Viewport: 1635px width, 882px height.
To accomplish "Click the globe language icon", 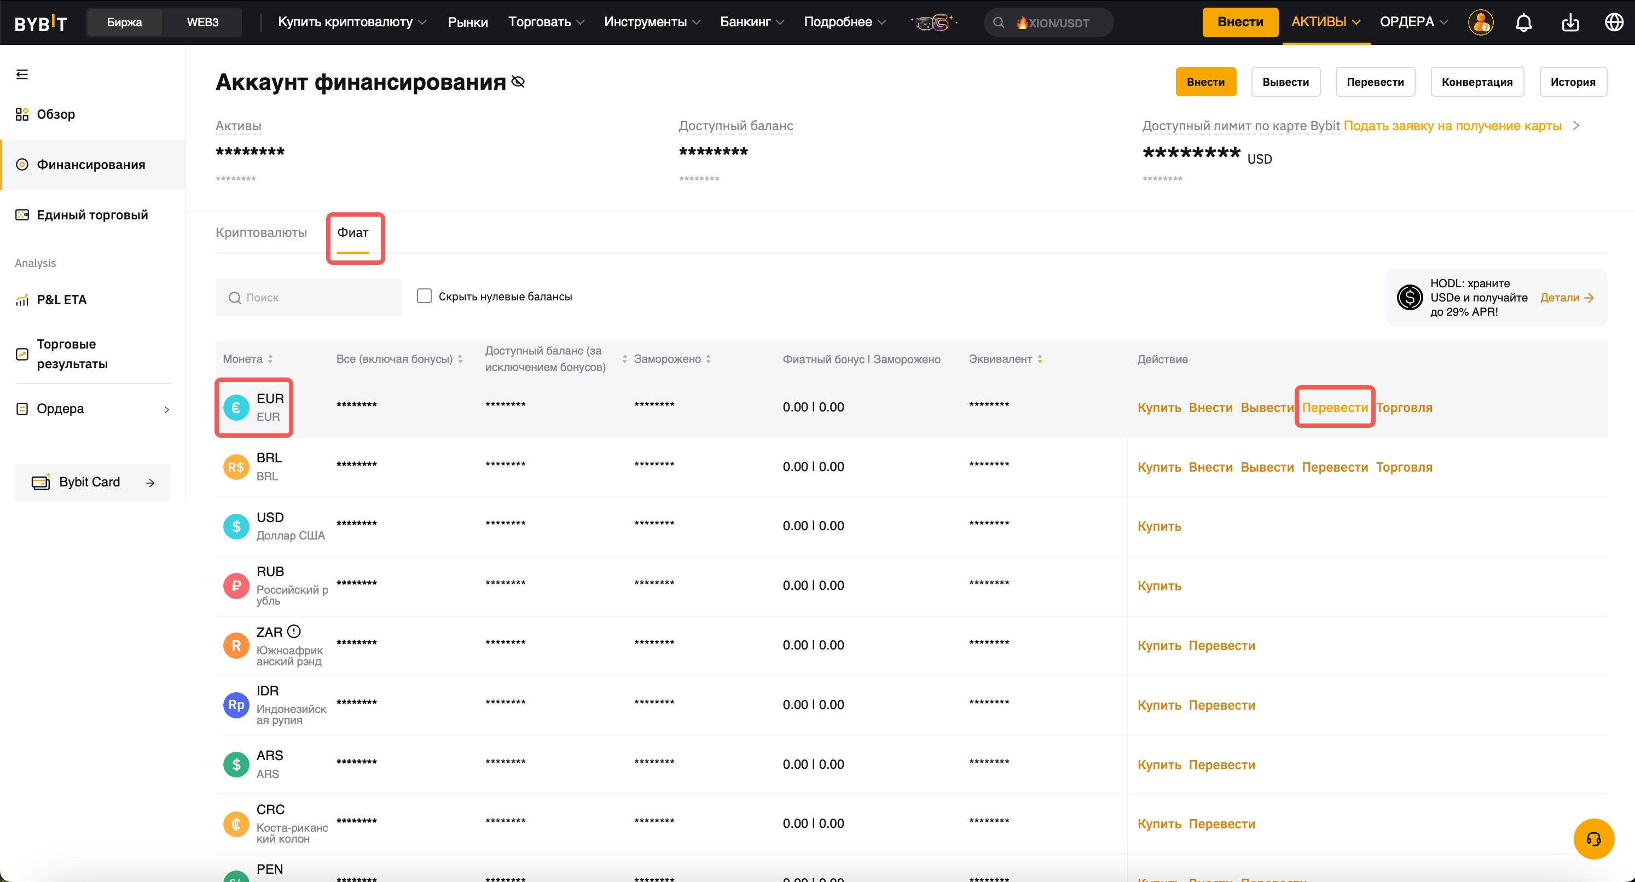I will 1614,22.
